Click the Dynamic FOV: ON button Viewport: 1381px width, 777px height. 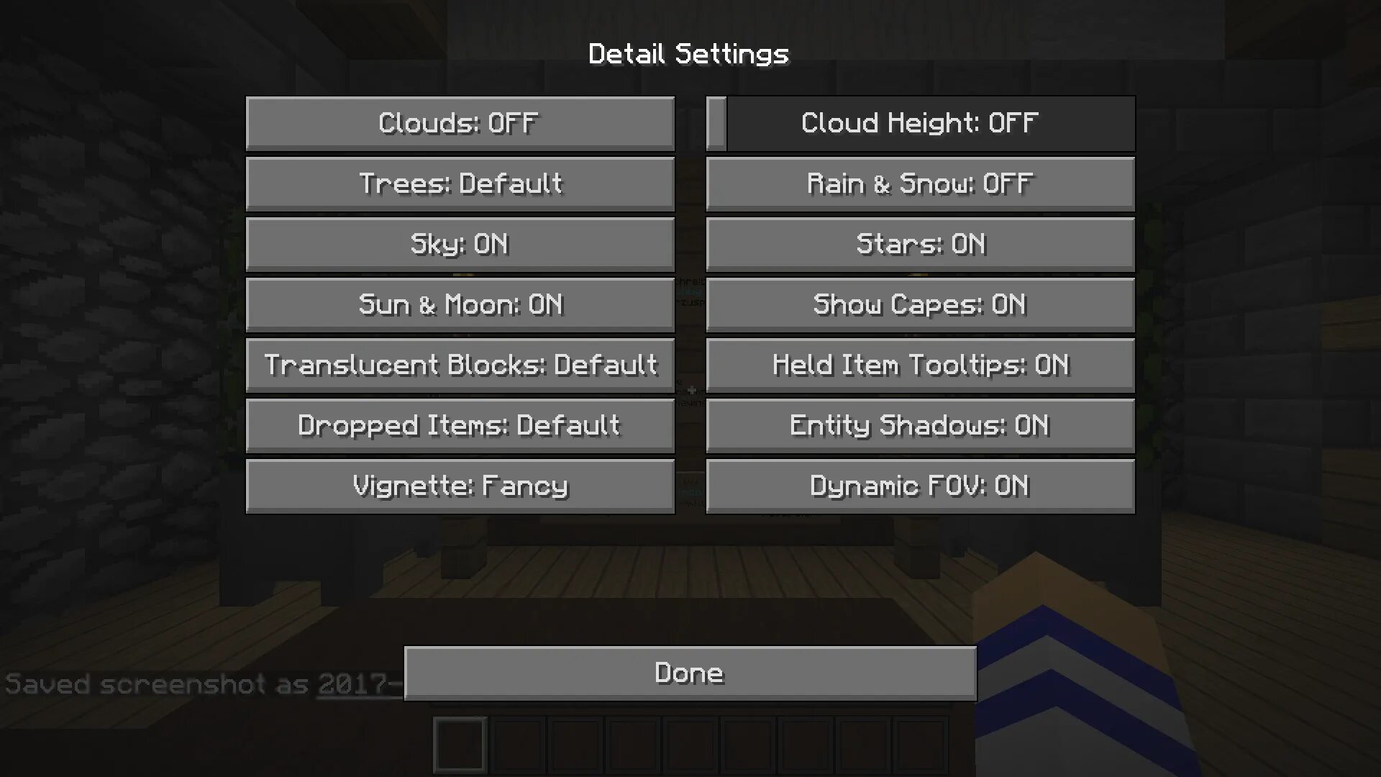tap(919, 485)
